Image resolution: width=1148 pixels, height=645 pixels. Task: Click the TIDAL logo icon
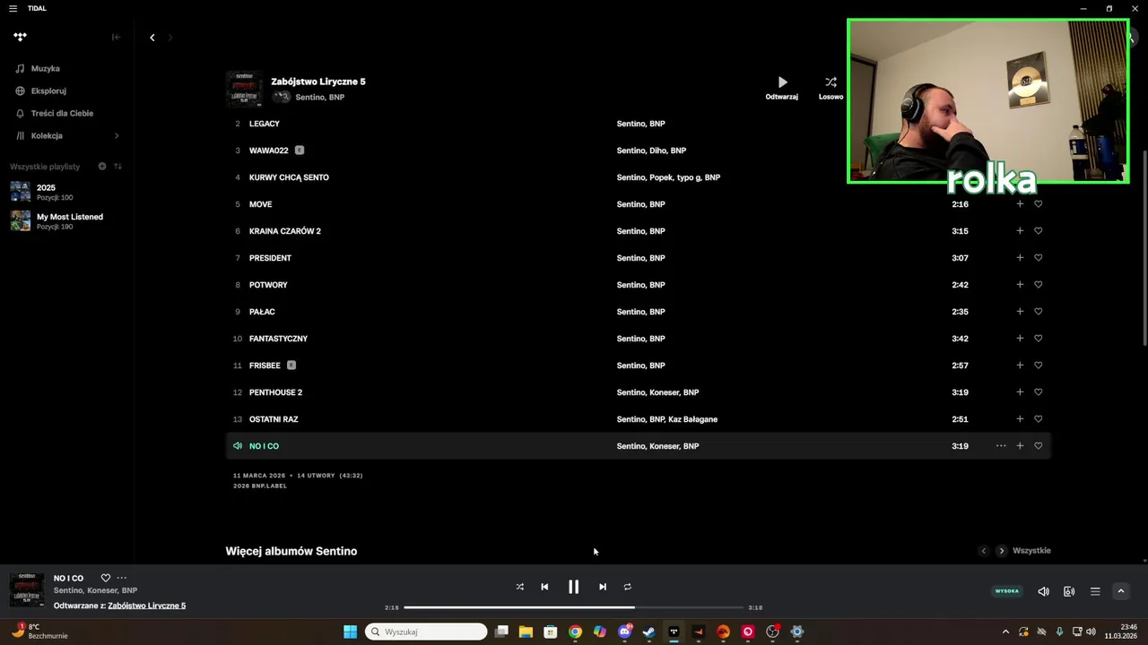point(20,37)
